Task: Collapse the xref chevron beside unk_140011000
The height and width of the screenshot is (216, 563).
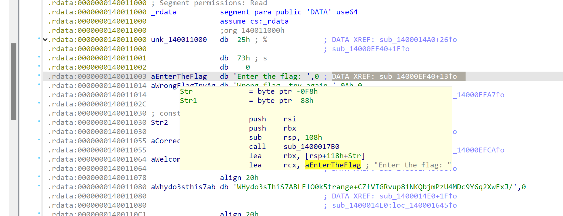Action: pyautogui.click(x=45, y=40)
